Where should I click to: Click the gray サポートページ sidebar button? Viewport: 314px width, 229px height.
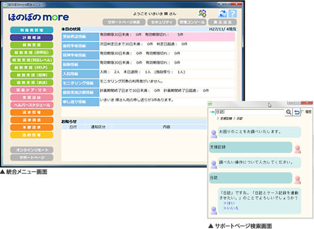pos(31,157)
